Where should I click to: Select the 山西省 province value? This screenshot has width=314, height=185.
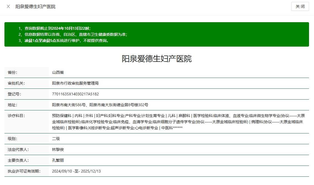[58, 72]
